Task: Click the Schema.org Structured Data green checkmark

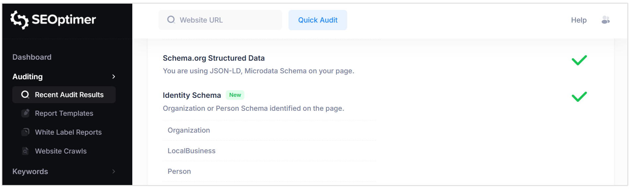Action: click(x=579, y=60)
